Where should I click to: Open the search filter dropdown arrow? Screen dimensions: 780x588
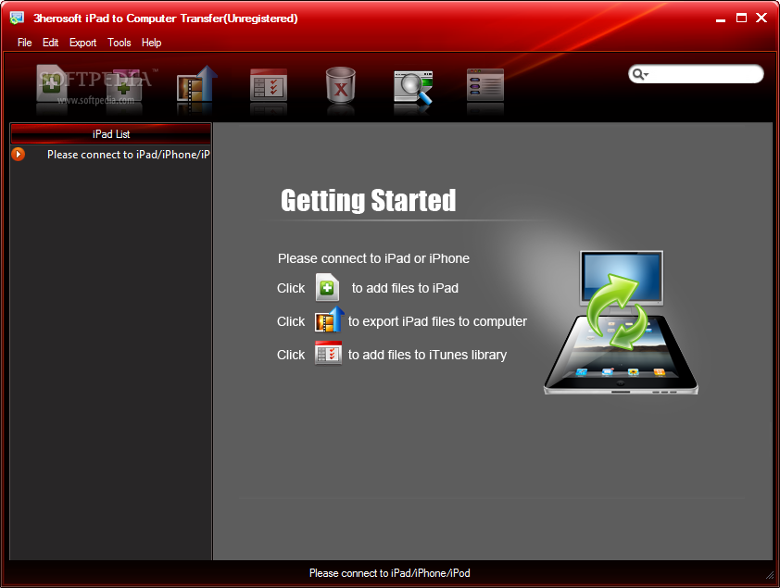640,75
